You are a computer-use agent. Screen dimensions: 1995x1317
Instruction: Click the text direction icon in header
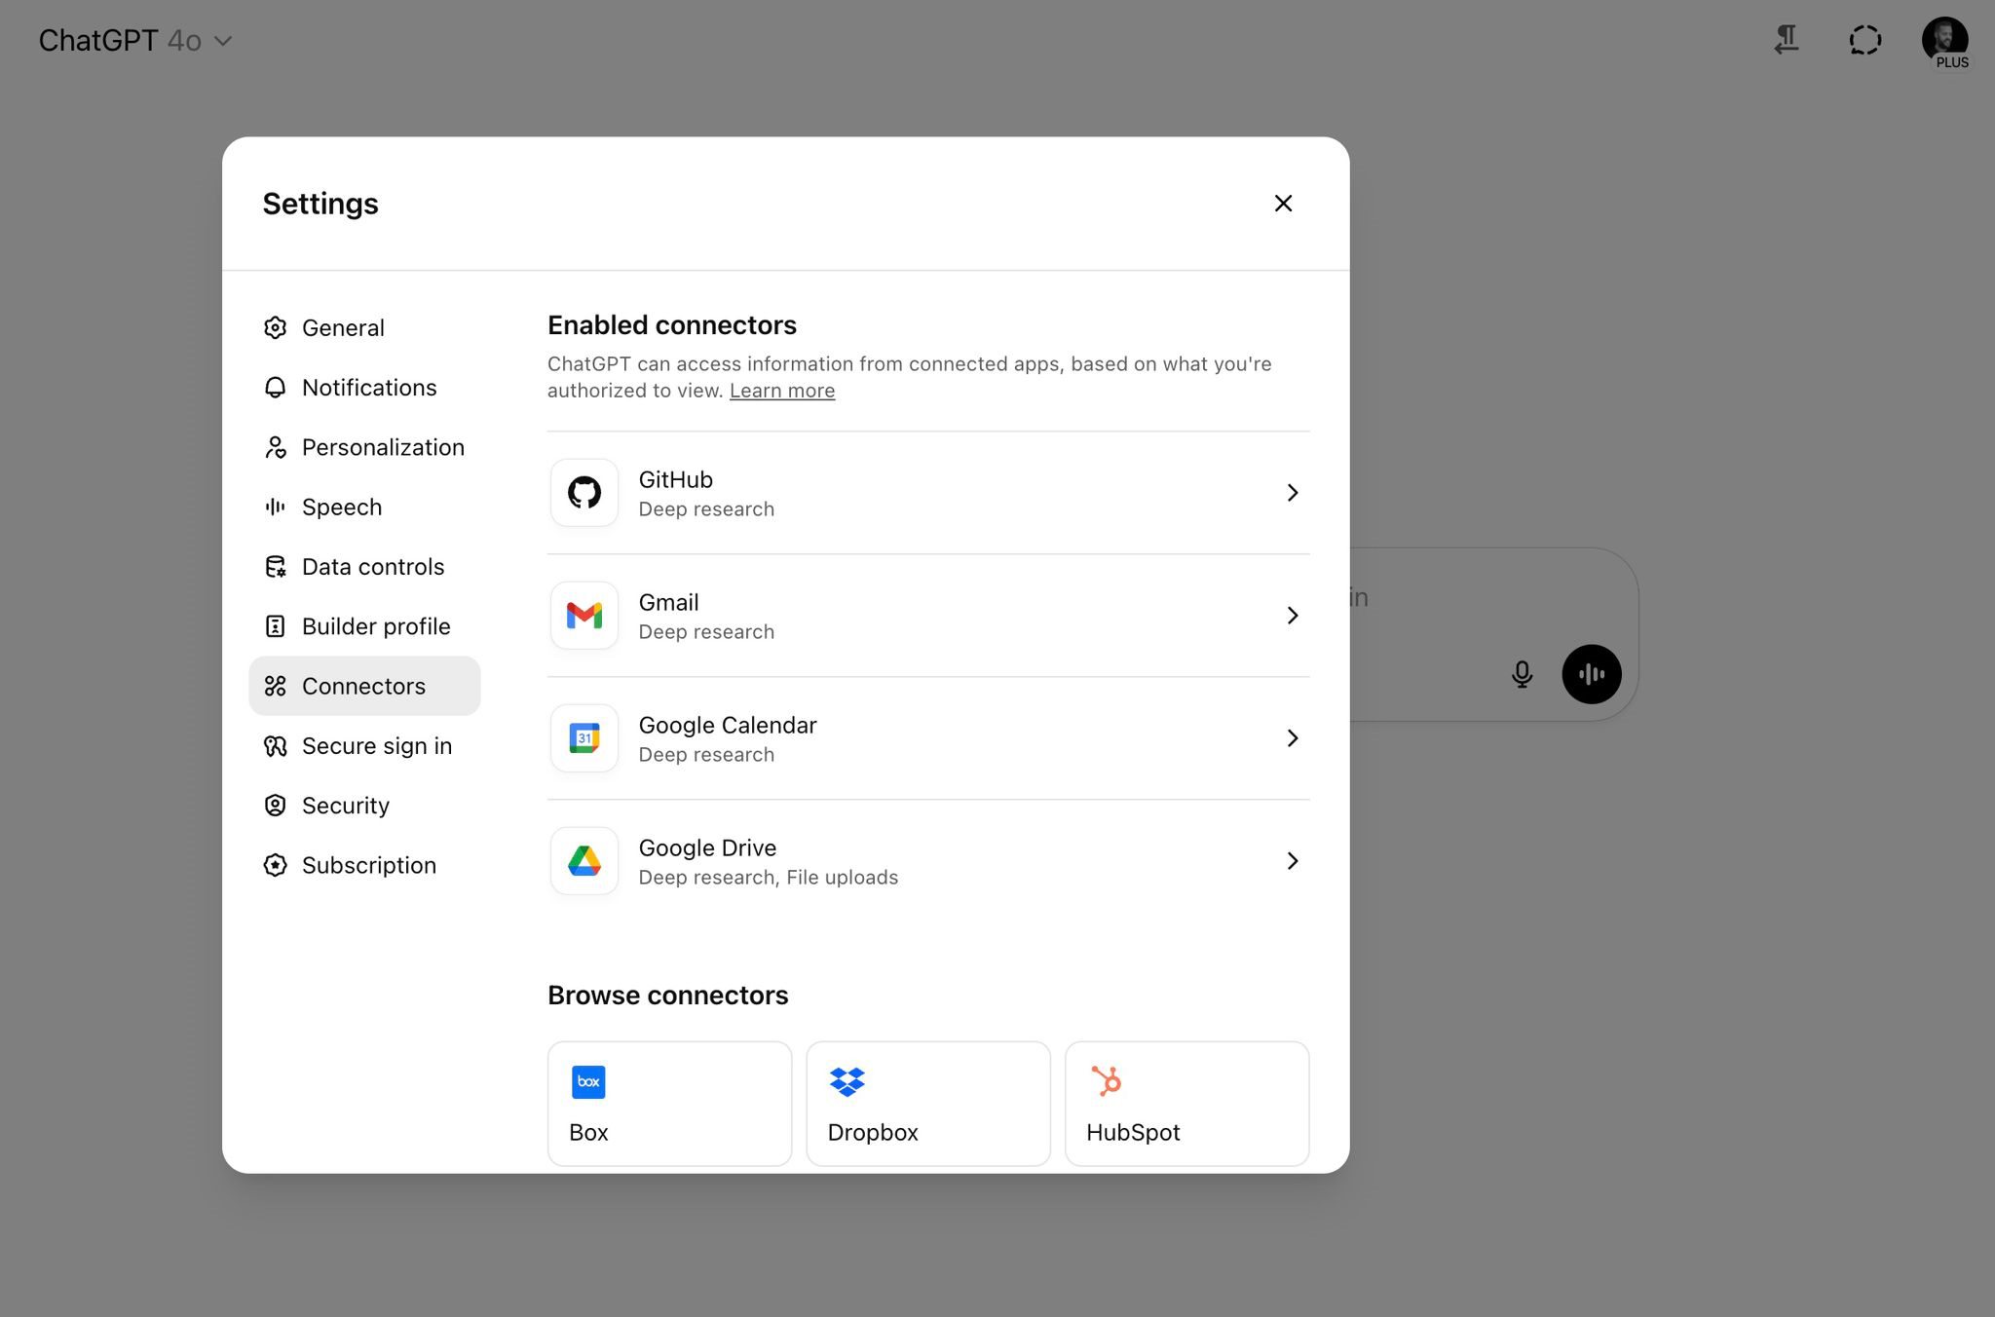[1787, 40]
